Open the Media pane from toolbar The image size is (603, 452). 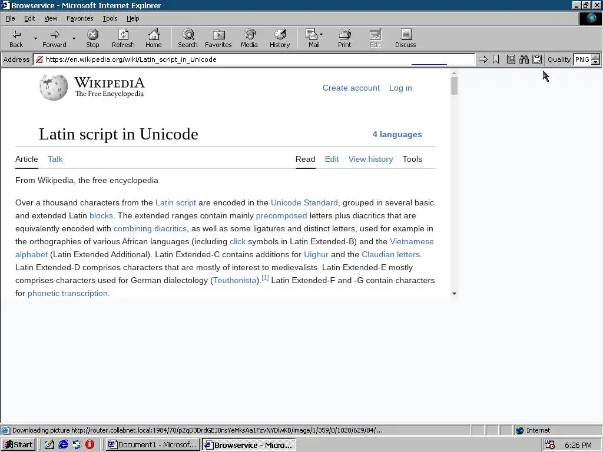[x=249, y=38]
